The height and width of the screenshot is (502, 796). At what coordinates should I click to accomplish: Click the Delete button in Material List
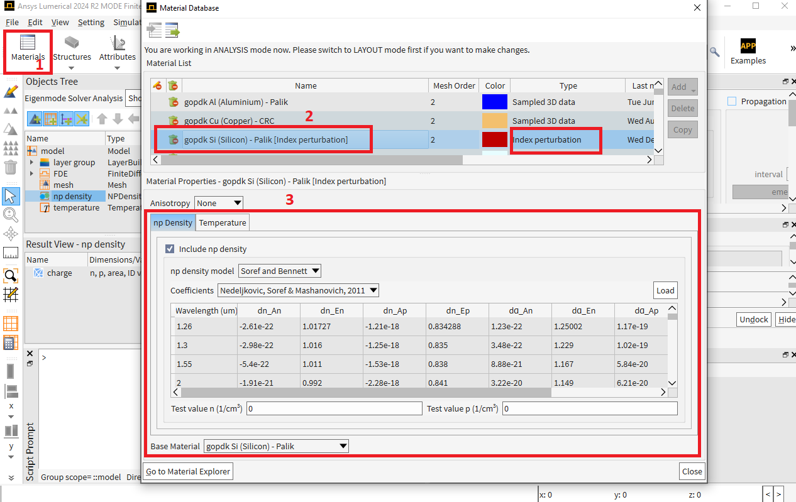682,108
